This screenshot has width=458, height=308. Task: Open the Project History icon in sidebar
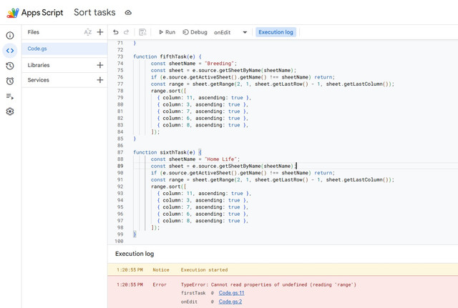tap(10, 66)
